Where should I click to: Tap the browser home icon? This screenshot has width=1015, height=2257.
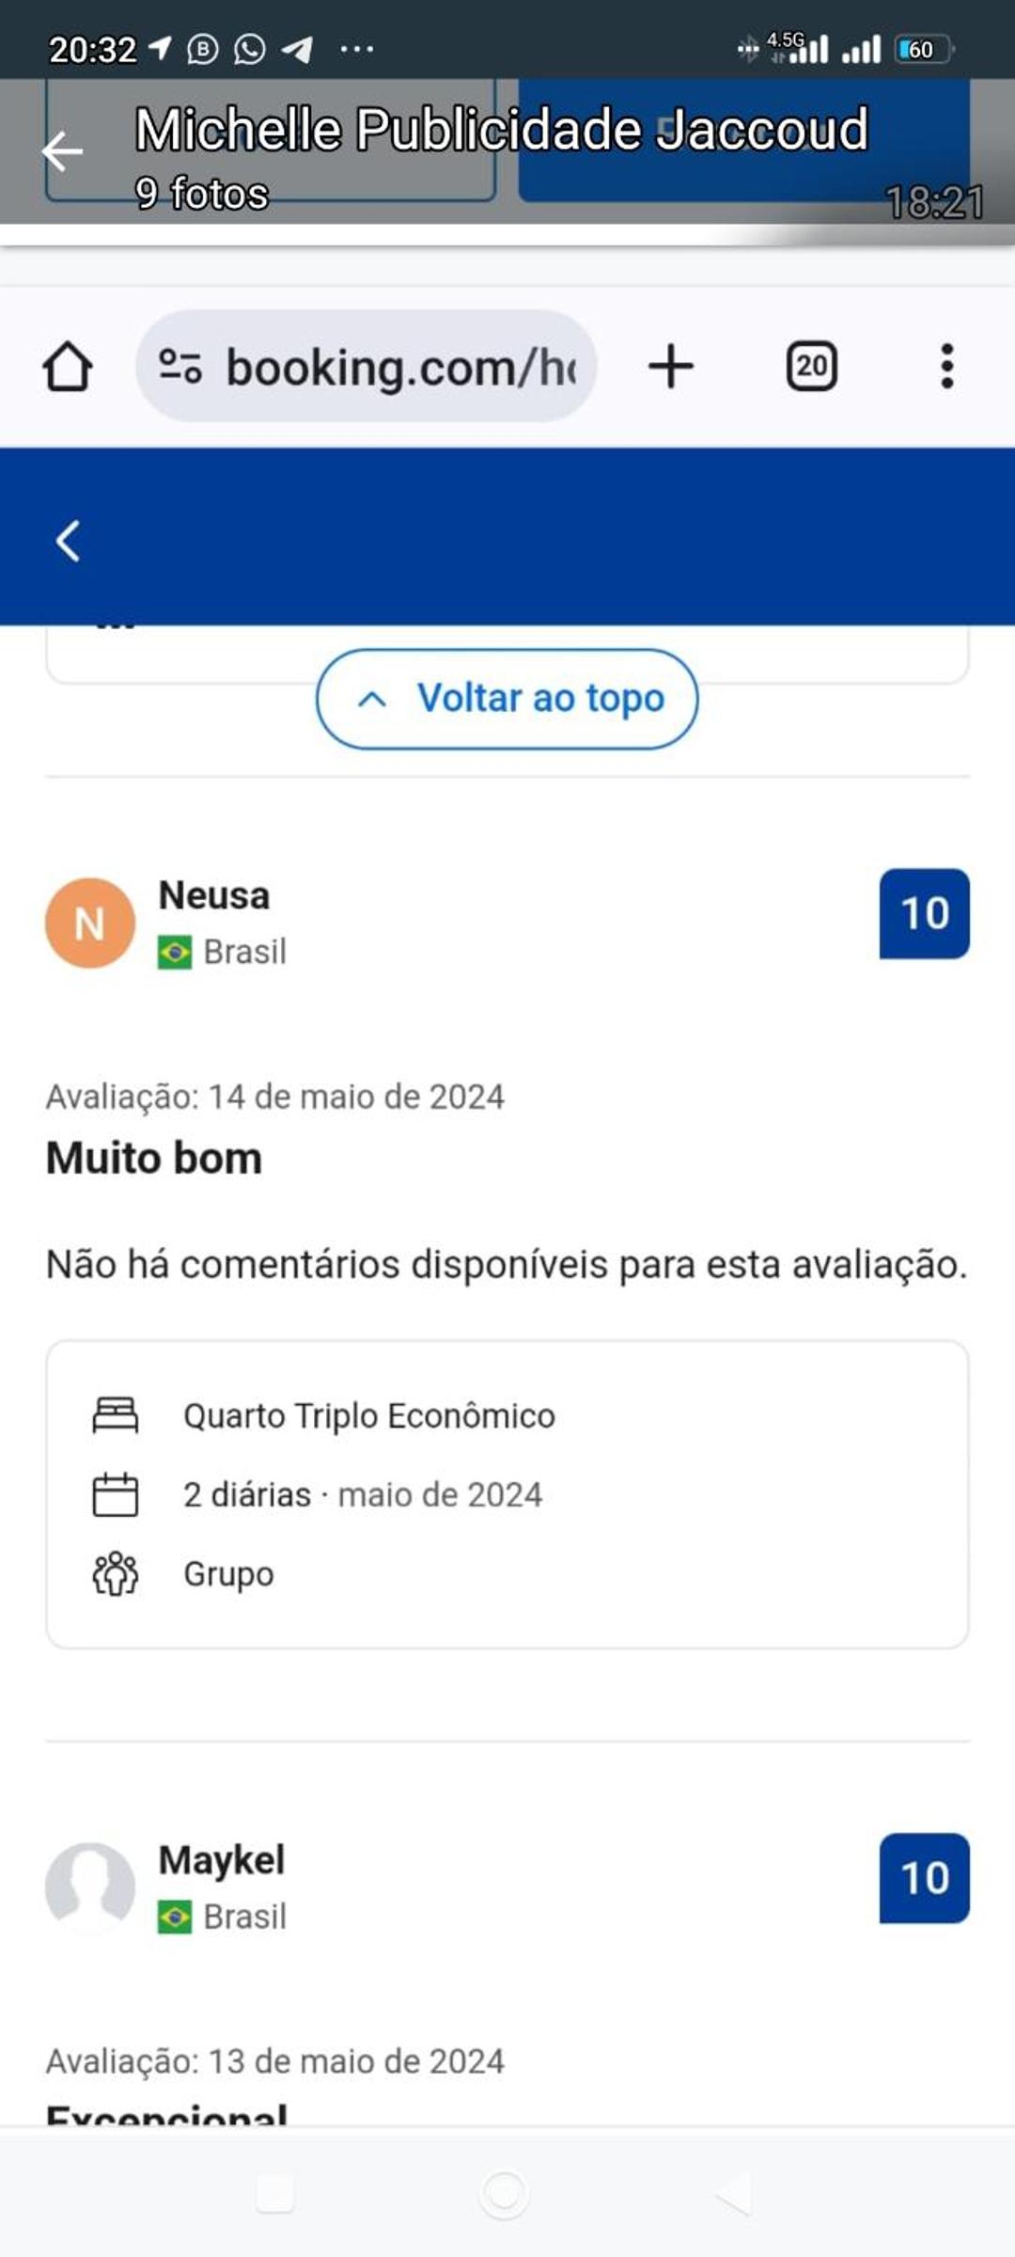pyautogui.click(x=68, y=366)
